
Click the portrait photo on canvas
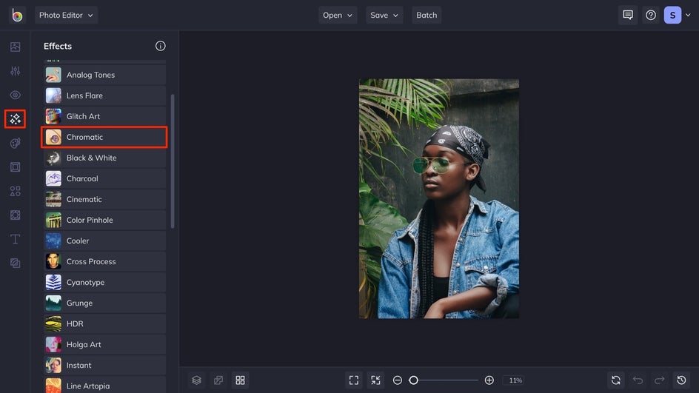[x=439, y=199]
